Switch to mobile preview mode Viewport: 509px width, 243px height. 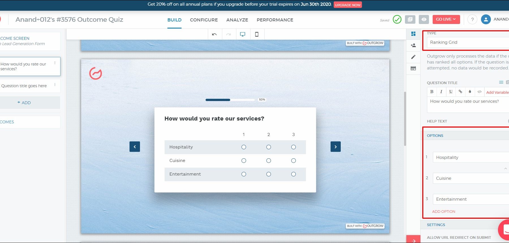257,34
